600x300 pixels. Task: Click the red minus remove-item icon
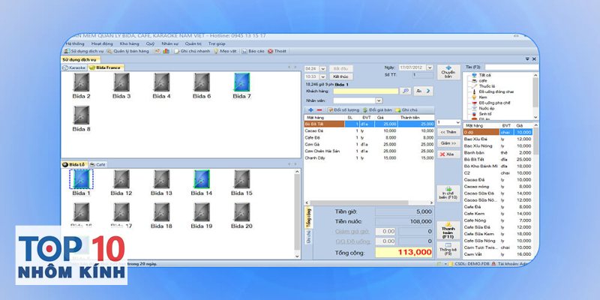[x=319, y=110]
